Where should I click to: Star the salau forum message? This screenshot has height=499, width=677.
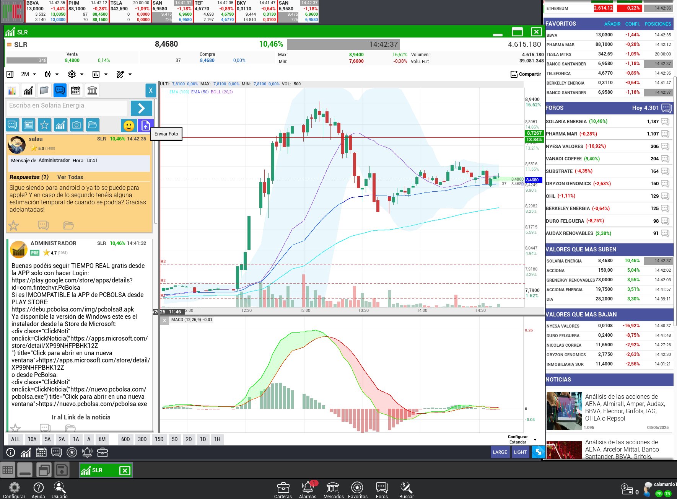[x=13, y=225]
